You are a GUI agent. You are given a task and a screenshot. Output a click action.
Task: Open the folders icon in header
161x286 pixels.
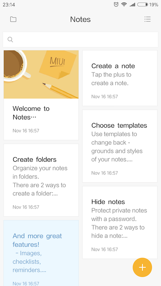coord(13,19)
